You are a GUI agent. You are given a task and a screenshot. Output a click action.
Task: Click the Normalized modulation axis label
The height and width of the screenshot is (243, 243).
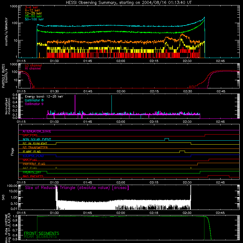coord(8,106)
